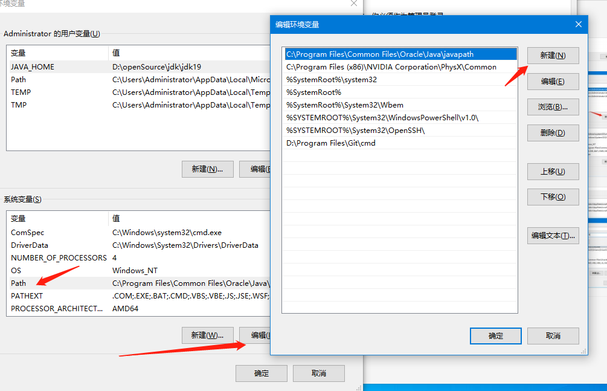Open the 浏览(B)... folder browser button
The height and width of the screenshot is (391, 607).
pos(553,107)
